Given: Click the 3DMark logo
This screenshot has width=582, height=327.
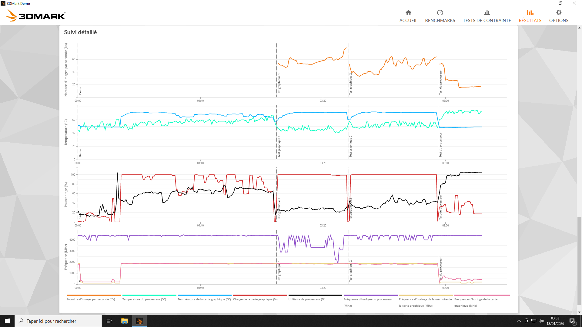Looking at the screenshot, I should 36,15.
